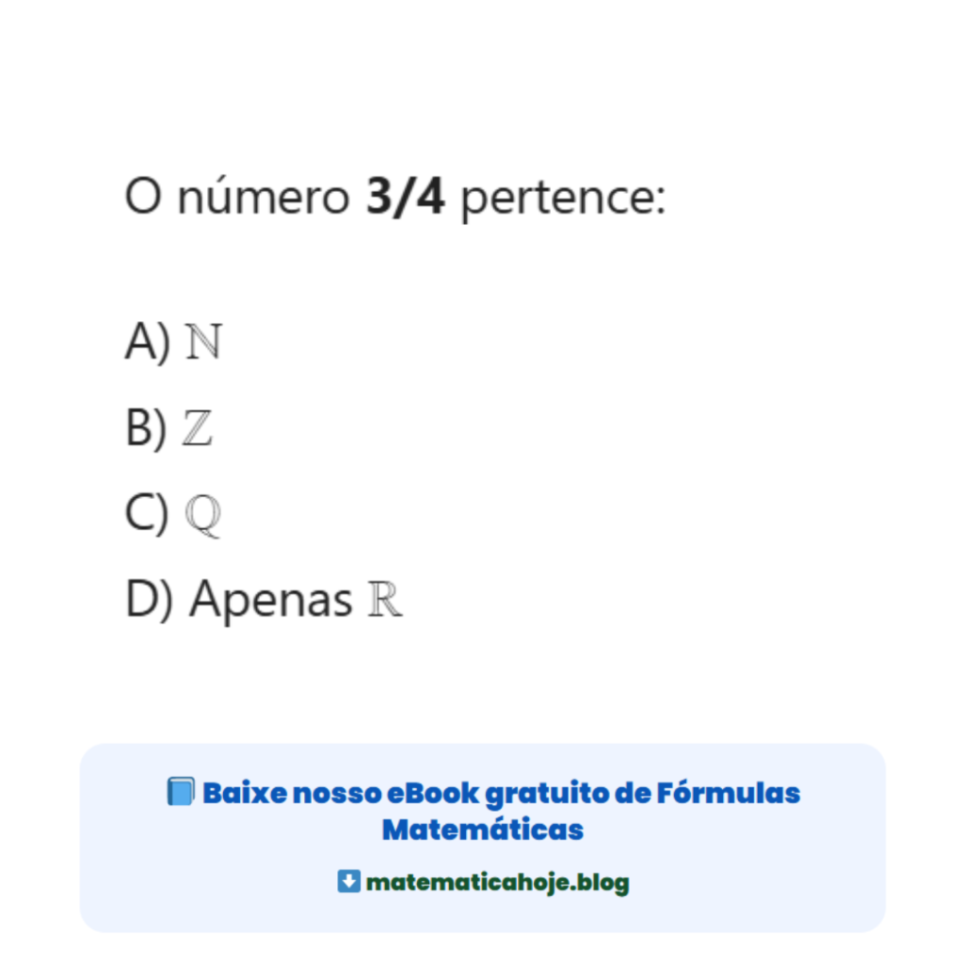Click the words "O número" in the question
This screenshot has width=964, height=964.
237,199
